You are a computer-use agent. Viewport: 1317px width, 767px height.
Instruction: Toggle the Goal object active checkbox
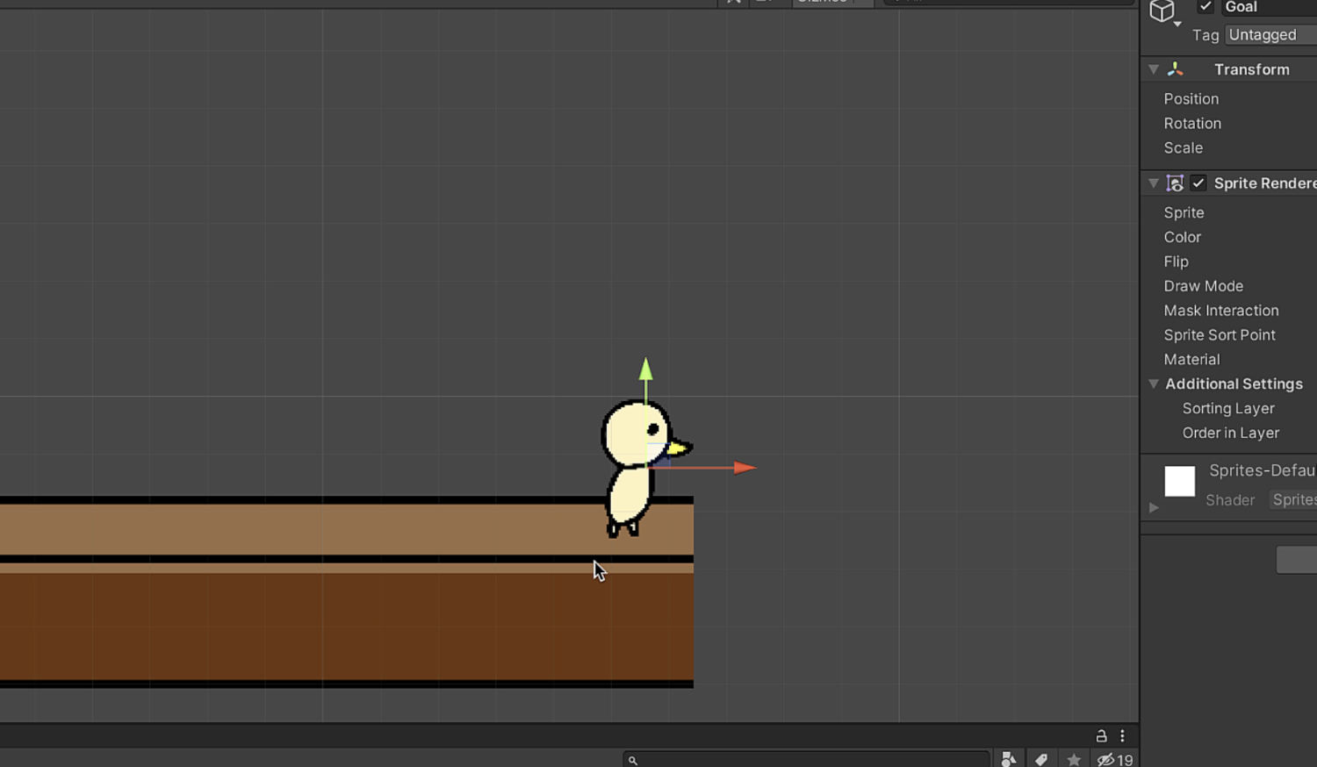click(1205, 7)
